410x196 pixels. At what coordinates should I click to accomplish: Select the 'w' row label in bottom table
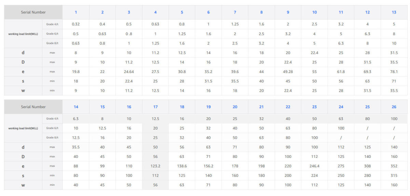[x=23, y=185]
